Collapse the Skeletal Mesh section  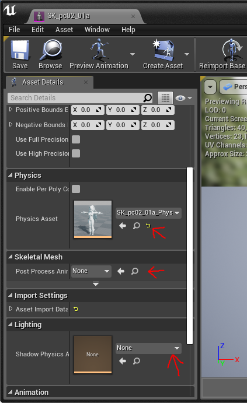pos(11,257)
